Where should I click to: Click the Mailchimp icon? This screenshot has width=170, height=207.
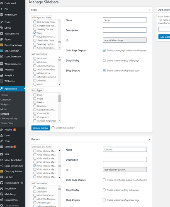[2, 194]
